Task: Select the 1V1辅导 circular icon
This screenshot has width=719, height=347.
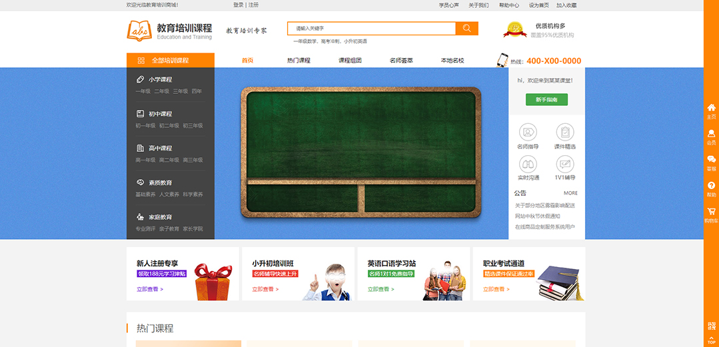Action: (565, 164)
